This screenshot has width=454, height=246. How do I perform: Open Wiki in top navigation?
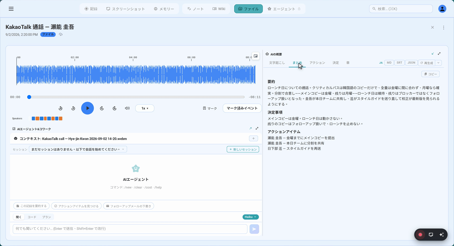(219, 9)
